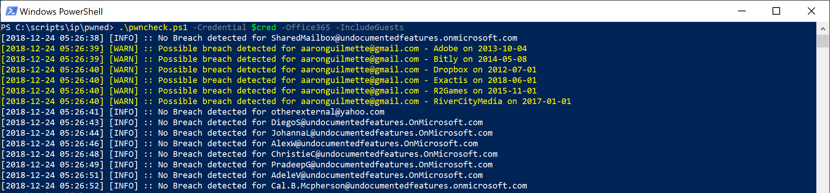Click the otherexternal@yahoo.com log line

[193, 112]
